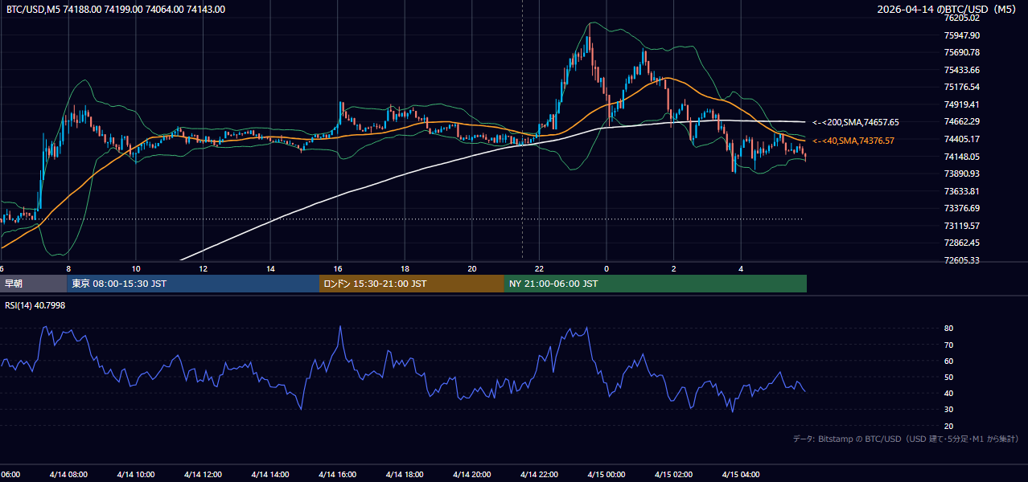Click price axis label 74148.05
This screenshot has width=1028, height=482.
point(962,157)
